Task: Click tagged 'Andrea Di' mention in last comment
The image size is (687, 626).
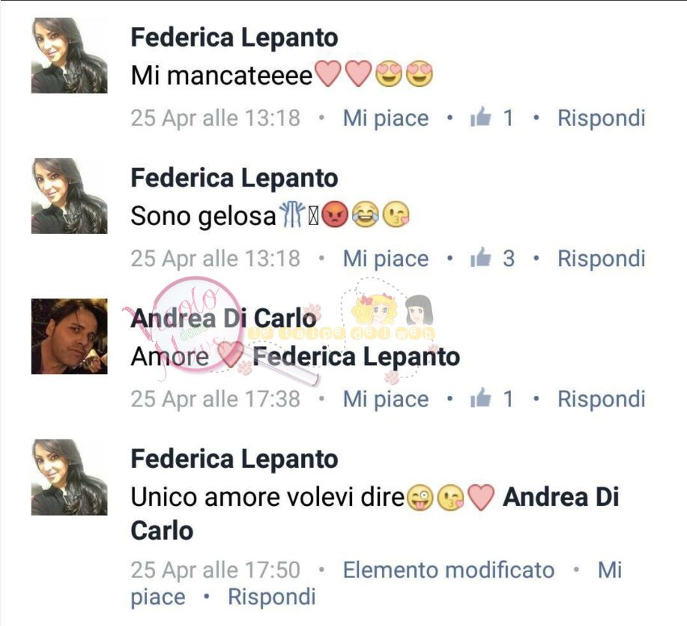Action: tap(561, 497)
